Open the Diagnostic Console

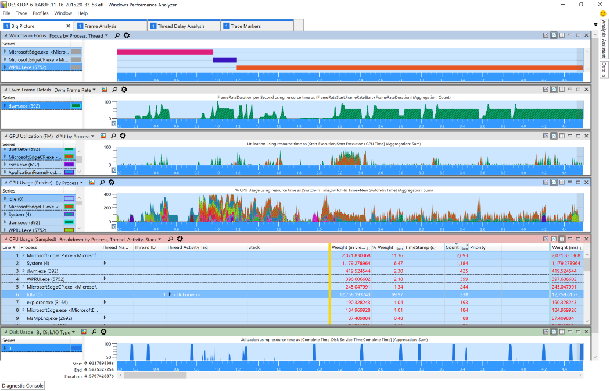pos(23,385)
